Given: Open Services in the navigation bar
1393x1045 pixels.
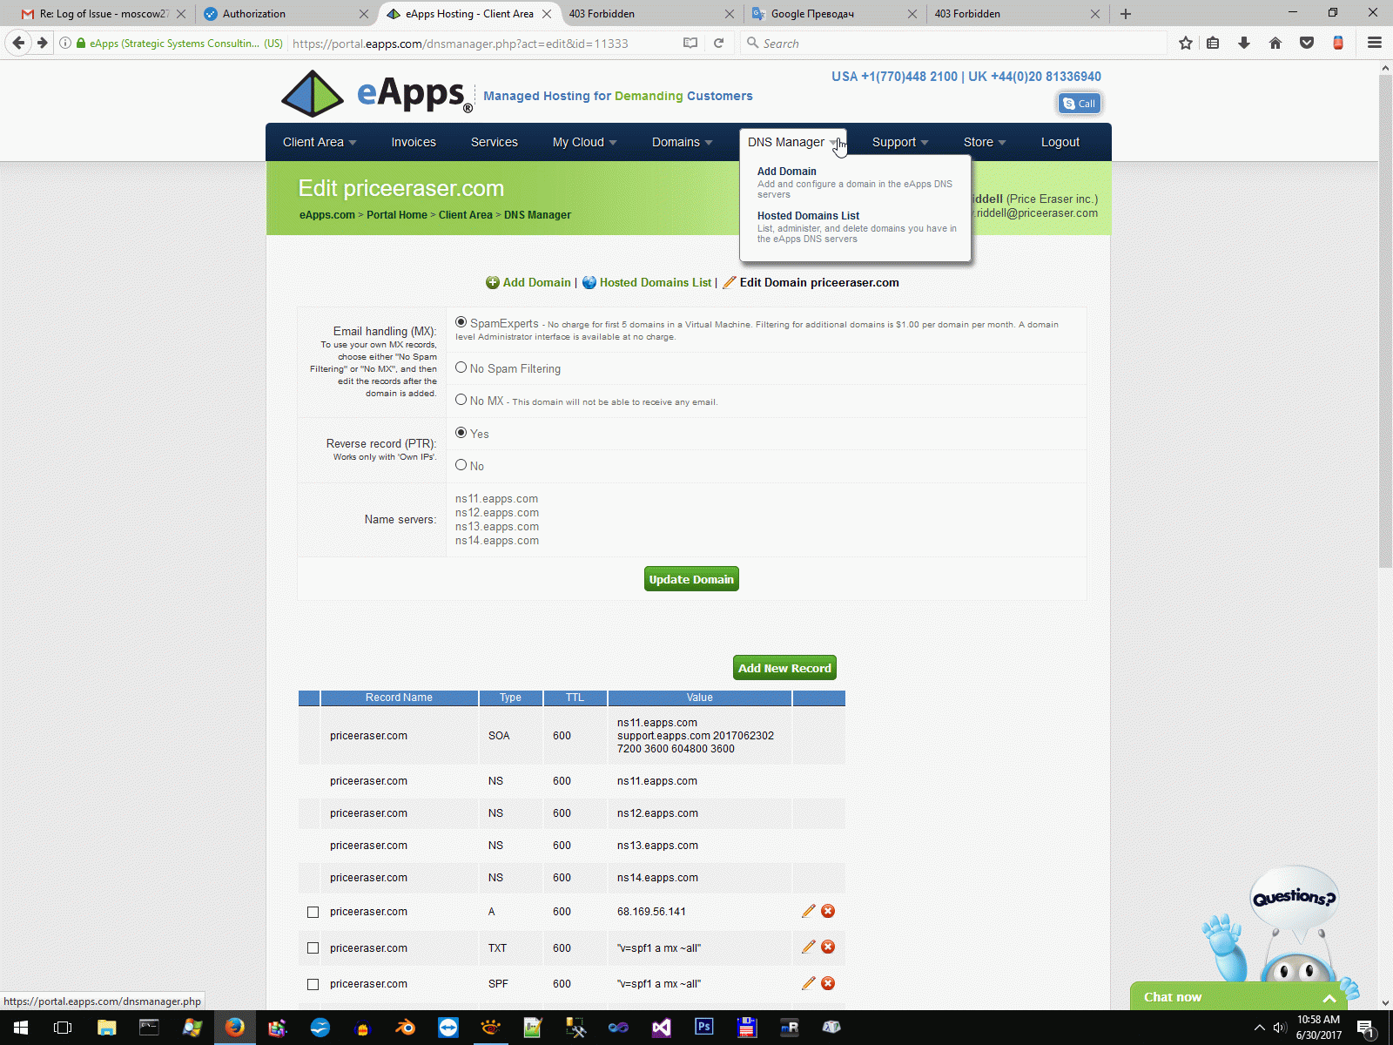Looking at the screenshot, I should 495,142.
